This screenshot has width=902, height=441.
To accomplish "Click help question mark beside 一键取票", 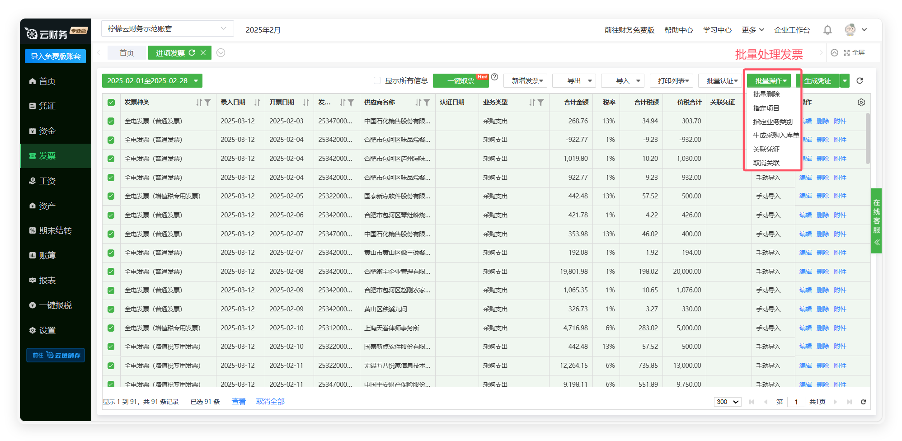I will (494, 77).
